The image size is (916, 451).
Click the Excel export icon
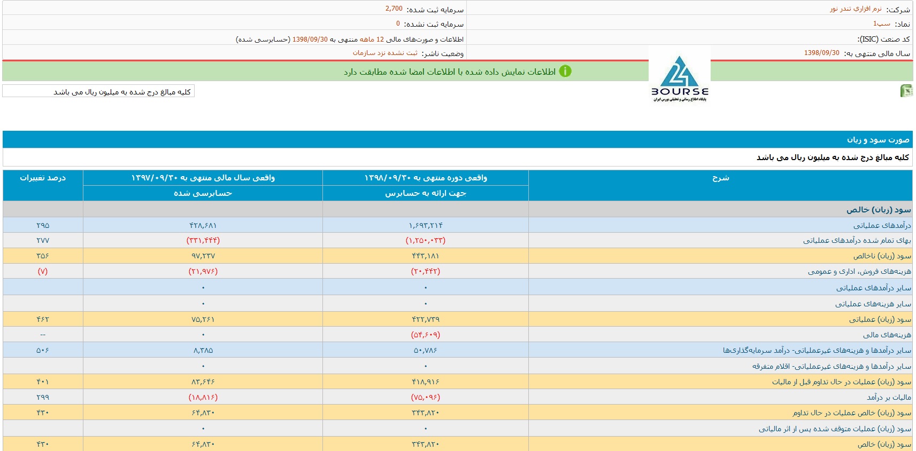906,91
